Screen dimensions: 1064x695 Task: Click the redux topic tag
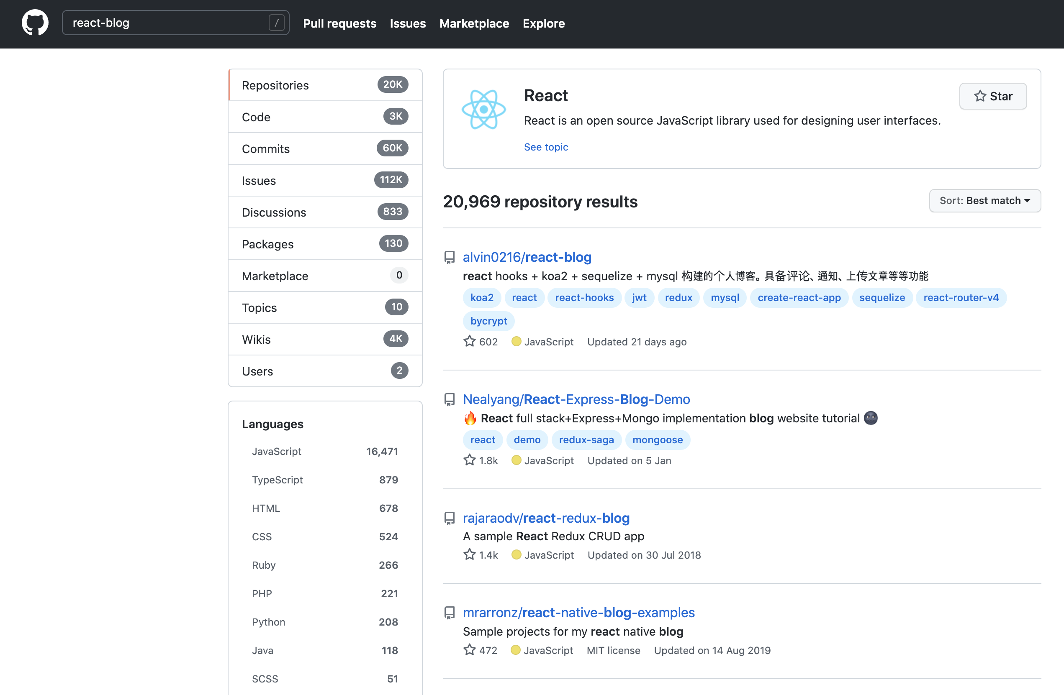tap(678, 297)
